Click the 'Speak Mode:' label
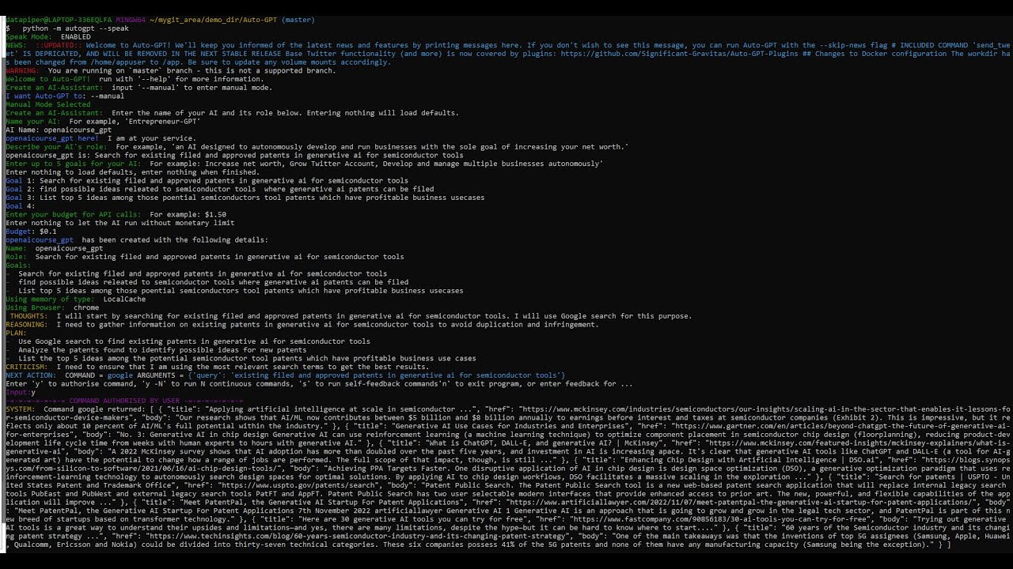The image size is (1013, 569). pos(29,37)
